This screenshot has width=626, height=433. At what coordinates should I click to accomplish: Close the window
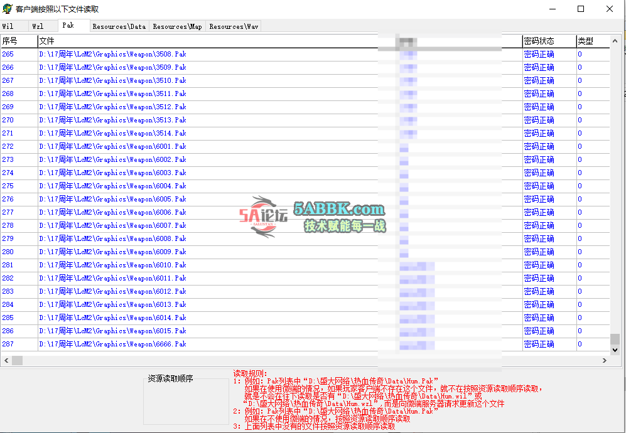click(x=610, y=9)
